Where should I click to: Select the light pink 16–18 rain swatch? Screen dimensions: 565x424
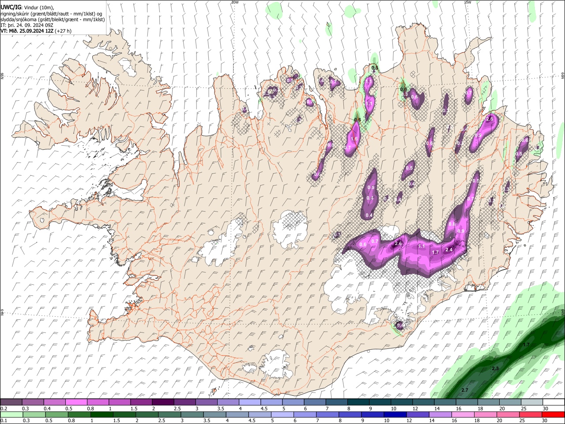[x=463, y=414]
